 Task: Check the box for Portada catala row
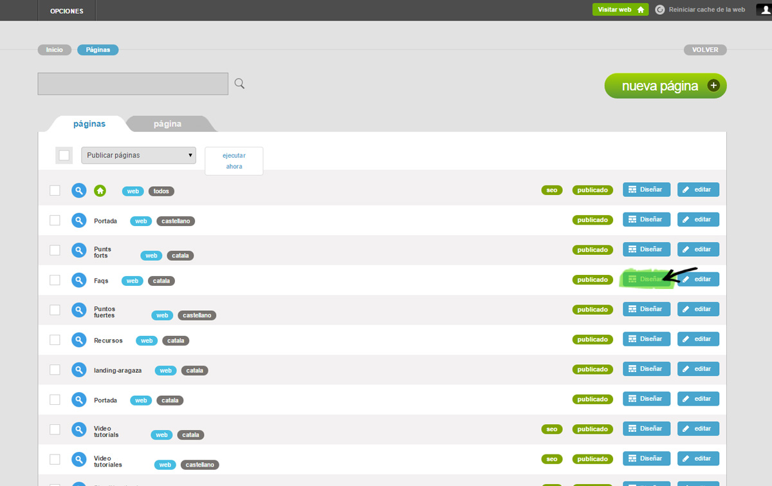click(x=55, y=399)
